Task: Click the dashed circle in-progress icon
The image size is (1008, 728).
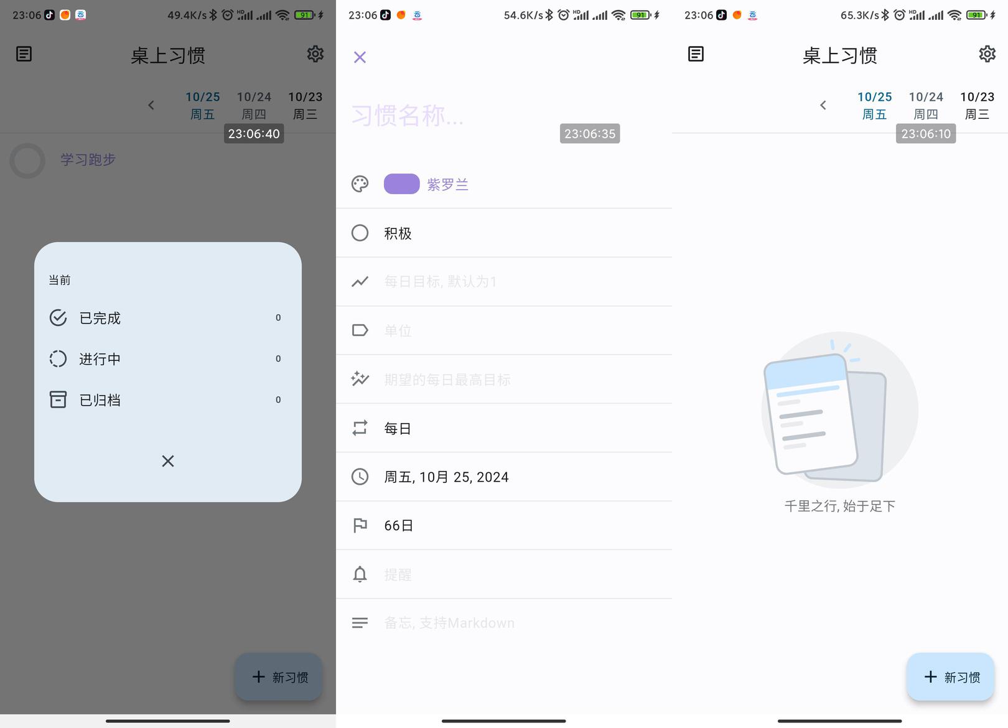Action: [58, 359]
